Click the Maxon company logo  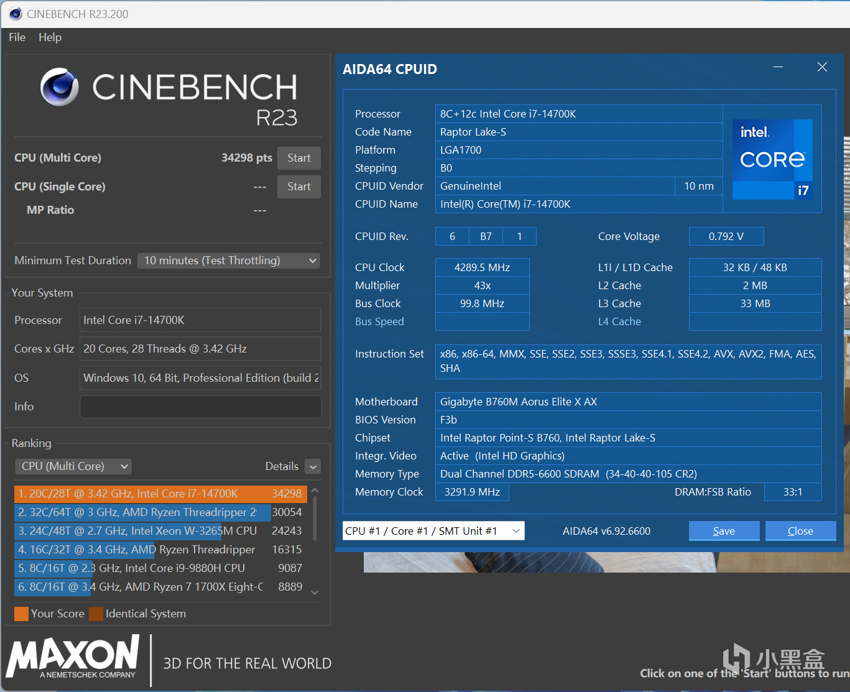[73, 657]
